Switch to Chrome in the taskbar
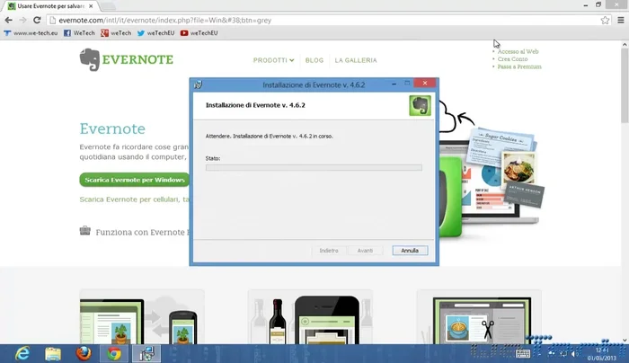Image resolution: width=629 pixels, height=363 pixels. pyautogui.click(x=114, y=354)
